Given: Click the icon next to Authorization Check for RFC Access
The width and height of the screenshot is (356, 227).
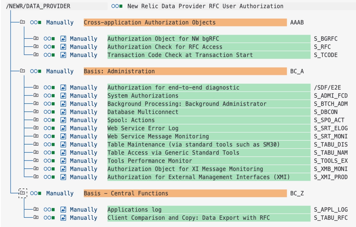Looking at the screenshot, I should [63, 47].
